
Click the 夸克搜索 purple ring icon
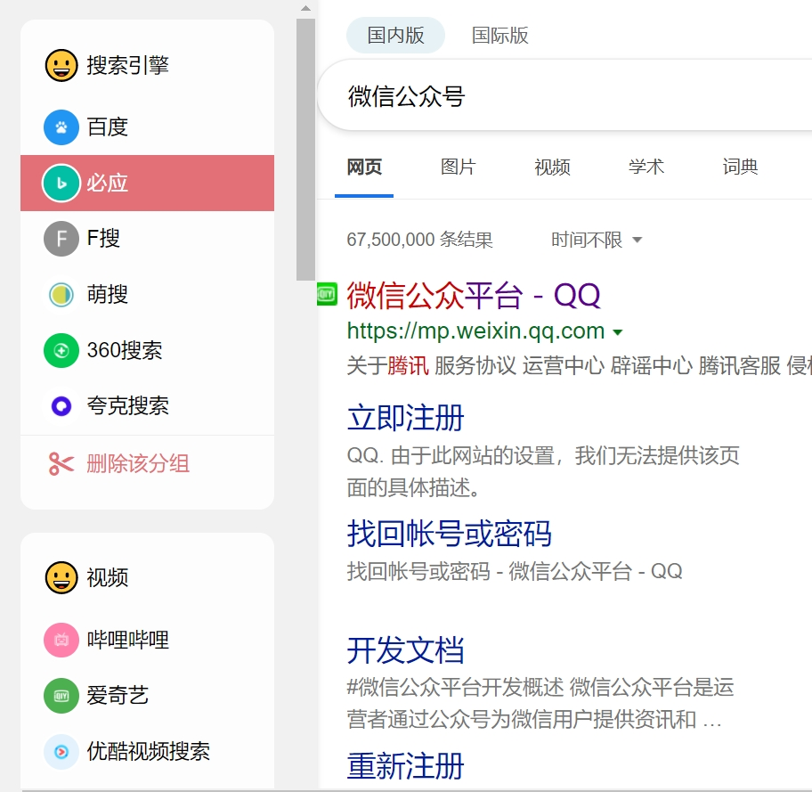61,406
